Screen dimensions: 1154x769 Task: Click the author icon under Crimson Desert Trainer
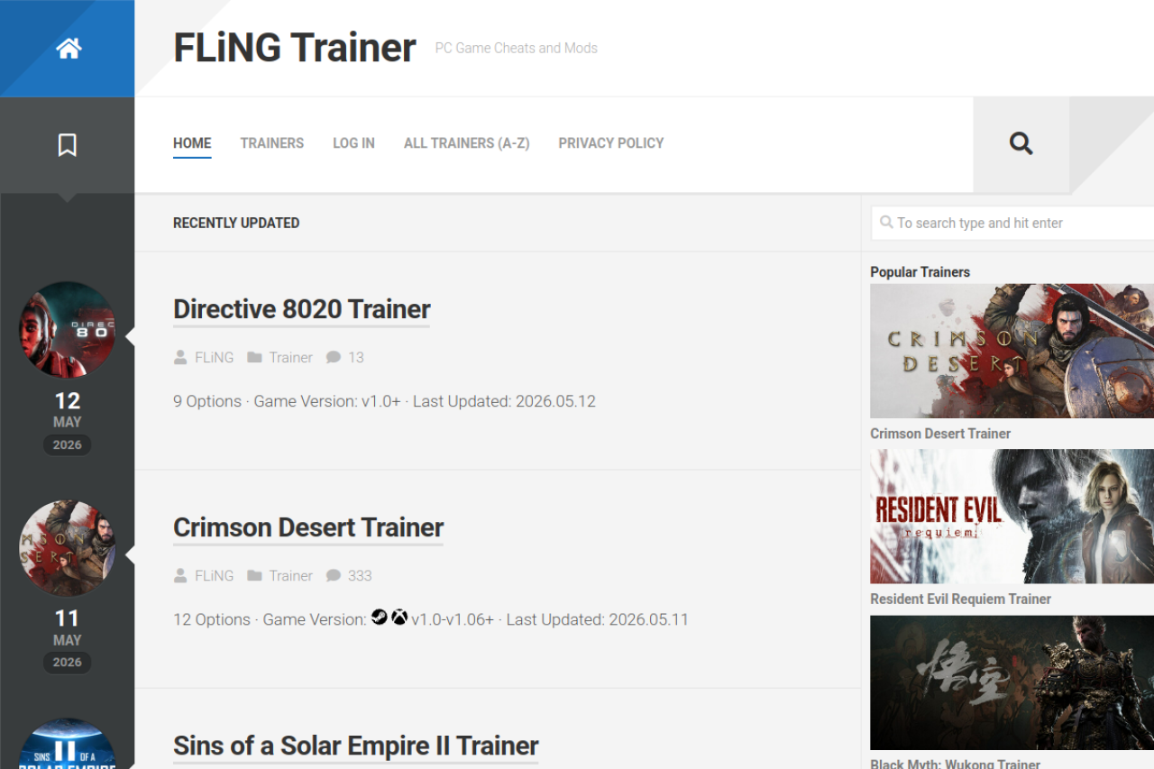pos(180,575)
